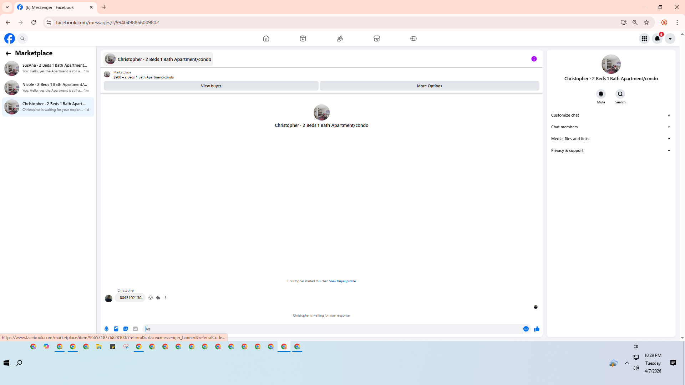The image size is (685, 385).
Task: Open the Nicole conversation
Action: click(48, 87)
